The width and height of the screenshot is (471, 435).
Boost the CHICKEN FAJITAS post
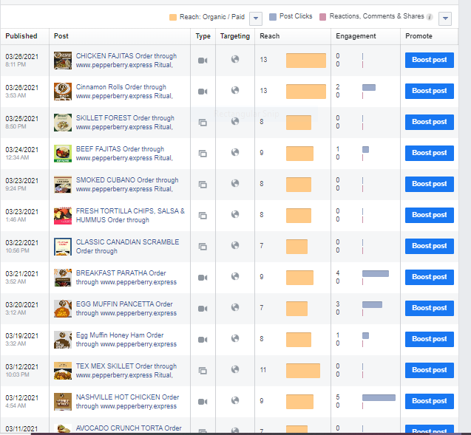coord(430,60)
